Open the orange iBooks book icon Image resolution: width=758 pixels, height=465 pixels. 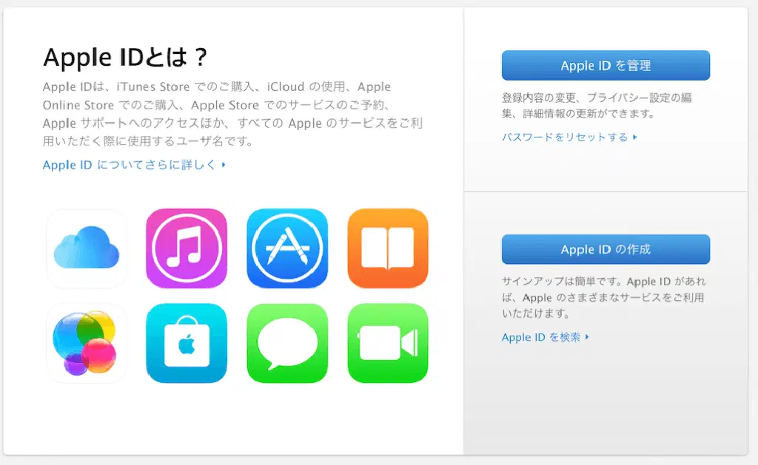click(388, 248)
